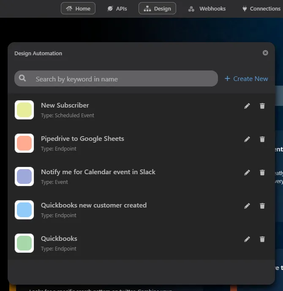This screenshot has height=291, width=283.
Task: Click the green Quickbooks color swatch
Action: (x=24, y=243)
